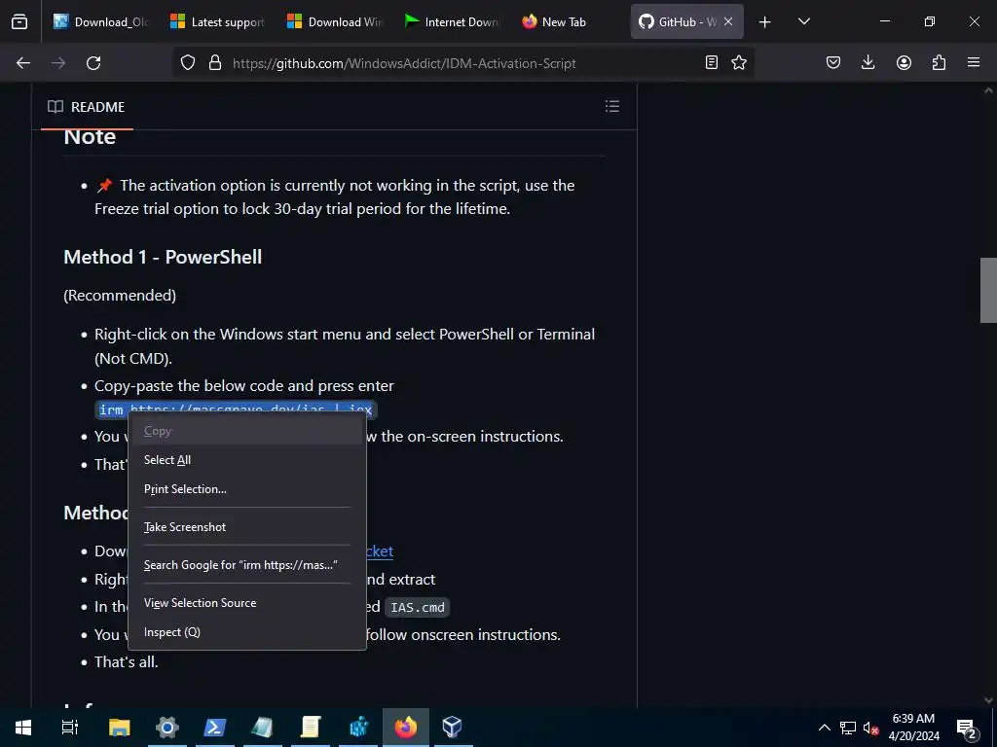Image resolution: width=997 pixels, height=747 pixels.
Task: Open File Explorer from the taskbar
Action: click(x=120, y=728)
